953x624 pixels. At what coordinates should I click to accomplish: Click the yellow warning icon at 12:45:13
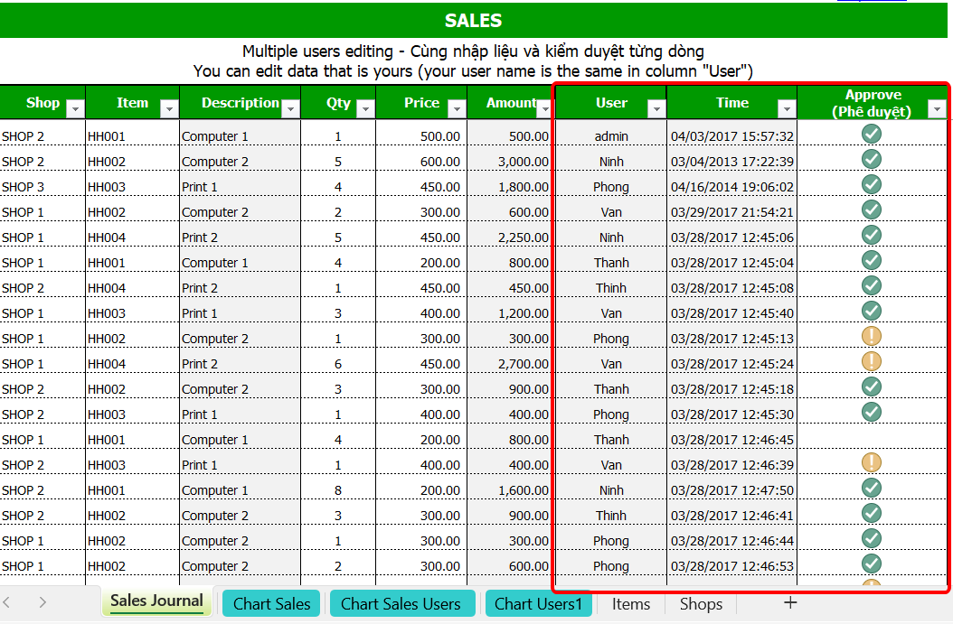point(871,337)
